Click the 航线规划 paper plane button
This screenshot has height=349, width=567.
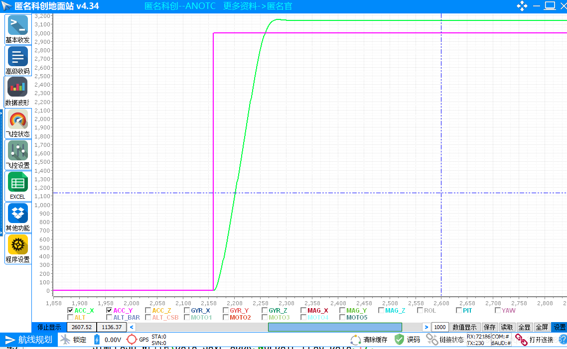[x=29, y=340]
